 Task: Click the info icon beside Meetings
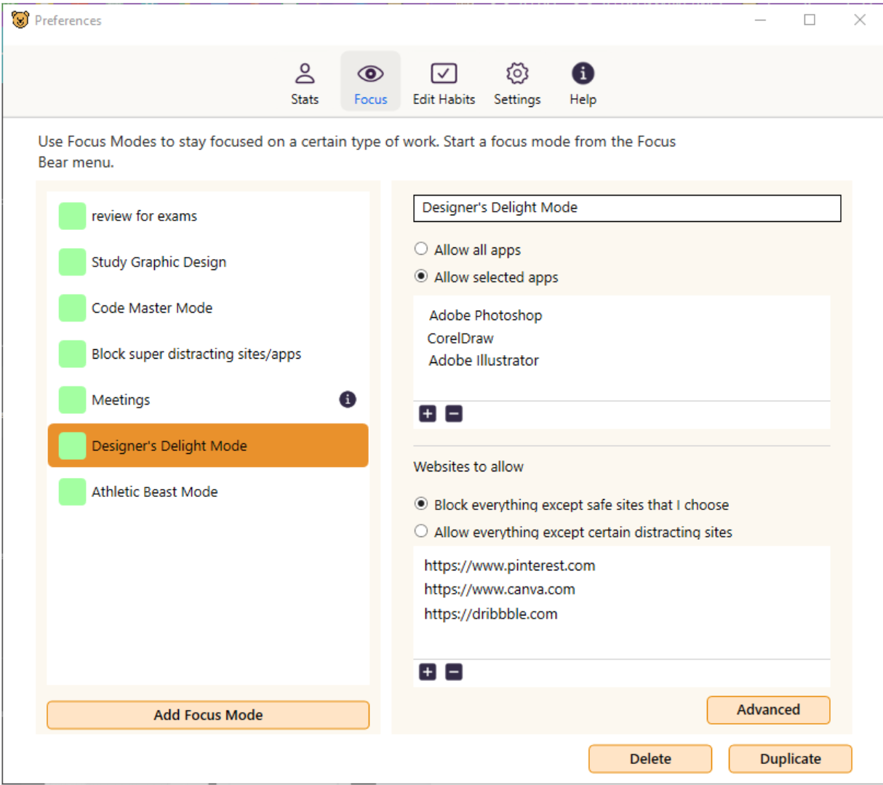coord(348,399)
